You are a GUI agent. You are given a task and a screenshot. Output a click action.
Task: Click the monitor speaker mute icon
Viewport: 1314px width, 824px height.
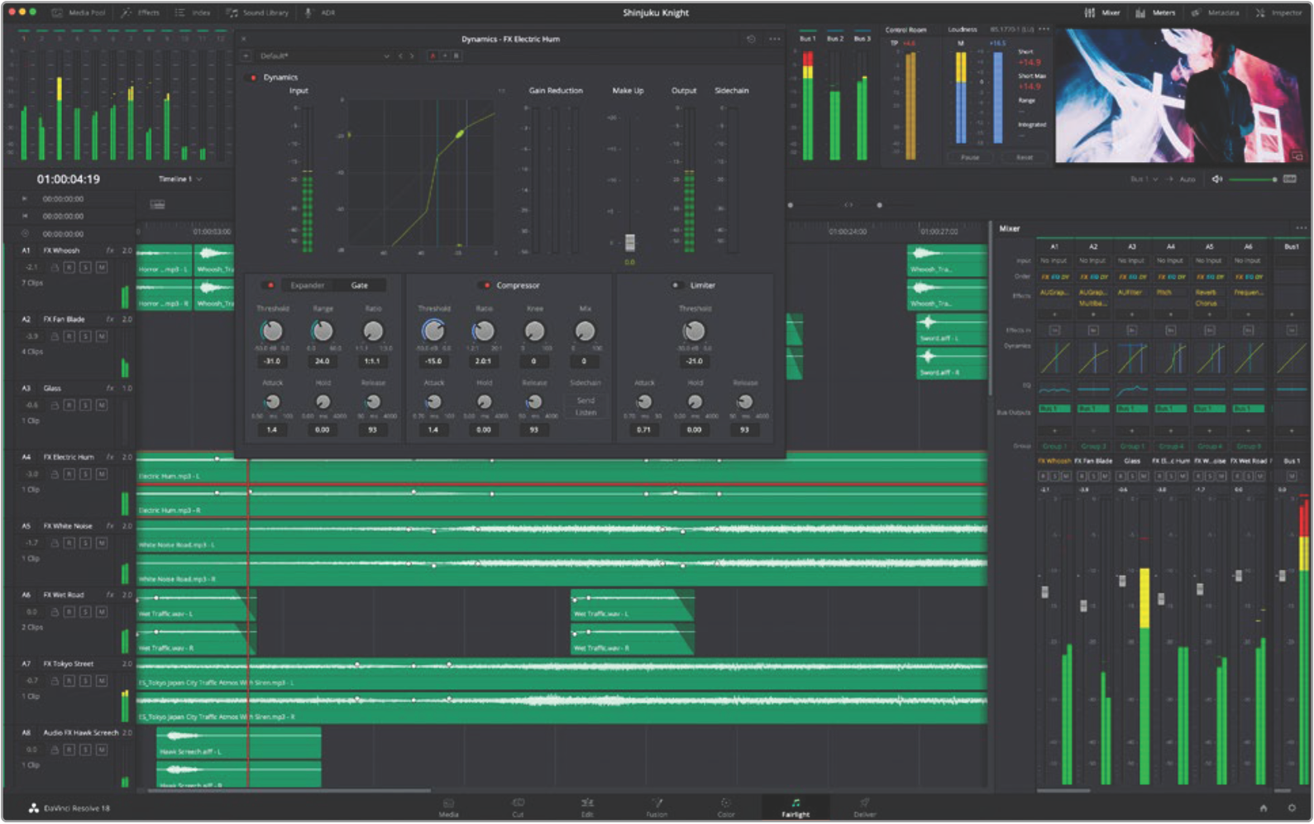pyautogui.click(x=1216, y=180)
